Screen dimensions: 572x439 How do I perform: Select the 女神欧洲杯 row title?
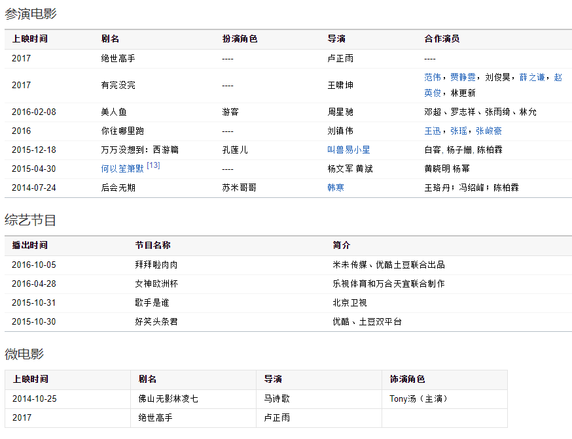pos(156,284)
